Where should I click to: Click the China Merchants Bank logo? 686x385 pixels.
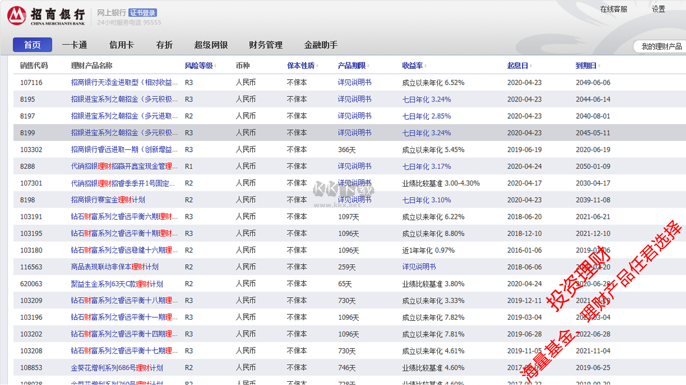pyautogui.click(x=46, y=16)
